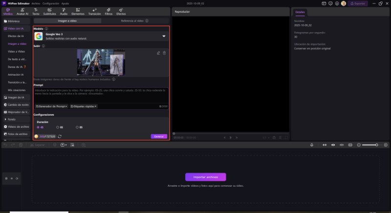
Task: Click inside the Prompt text field
Action: [101, 94]
